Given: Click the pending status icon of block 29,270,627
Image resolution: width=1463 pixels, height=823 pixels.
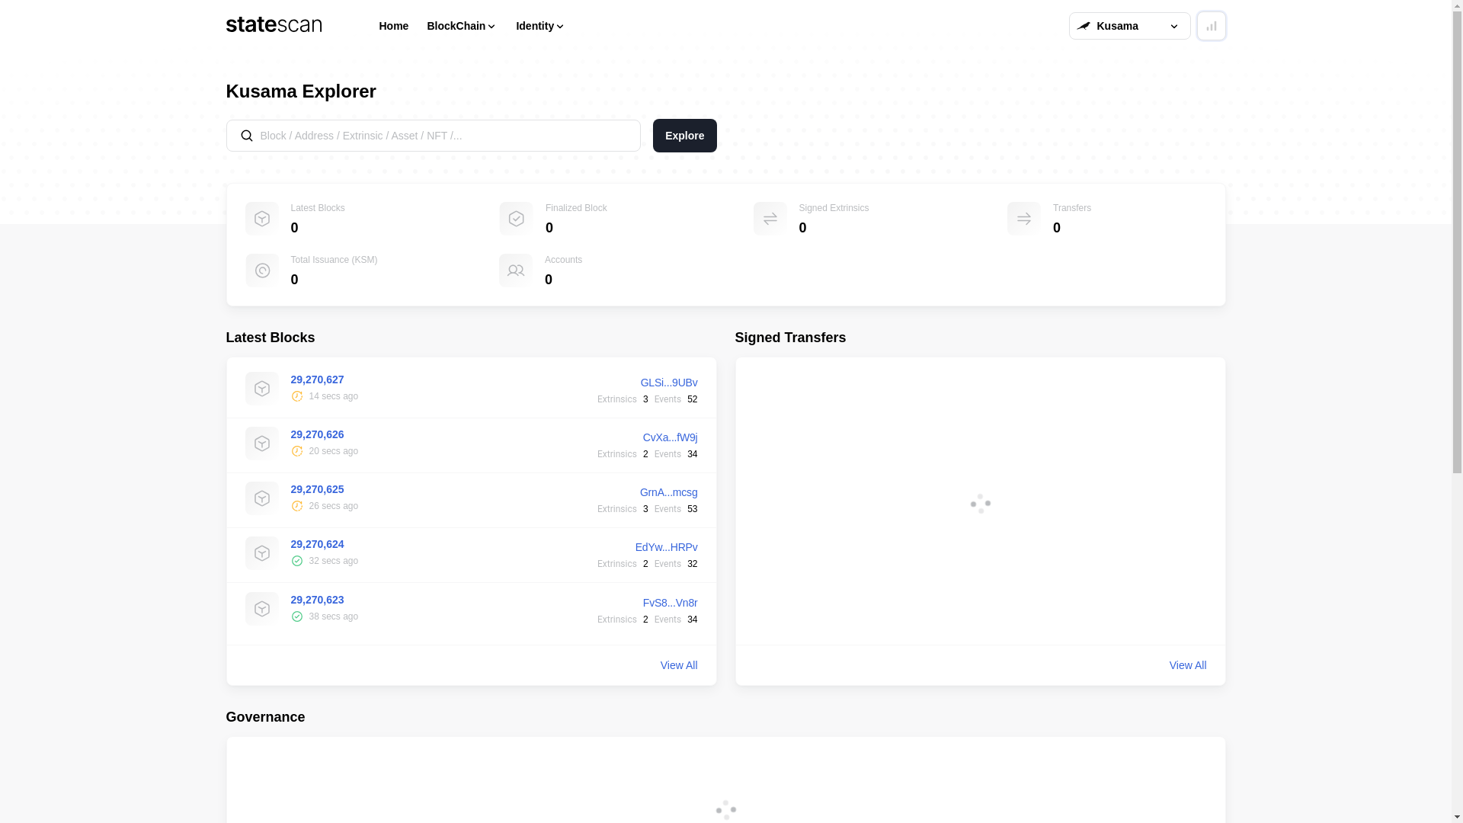Looking at the screenshot, I should 297,396.
